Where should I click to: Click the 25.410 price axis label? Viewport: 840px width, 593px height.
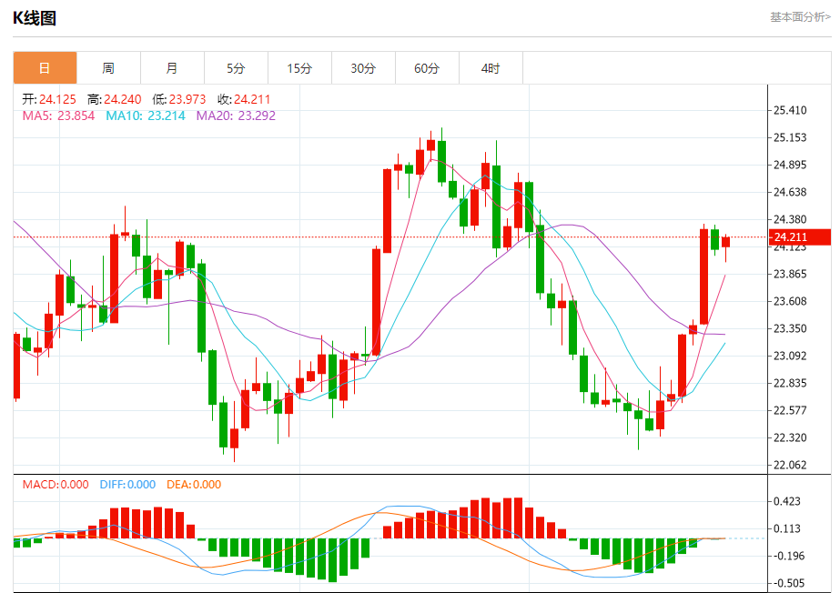click(x=790, y=110)
